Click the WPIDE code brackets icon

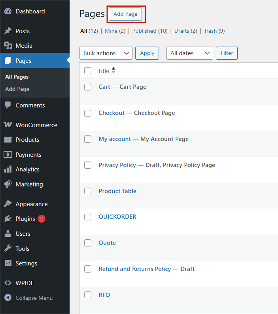tap(8, 283)
